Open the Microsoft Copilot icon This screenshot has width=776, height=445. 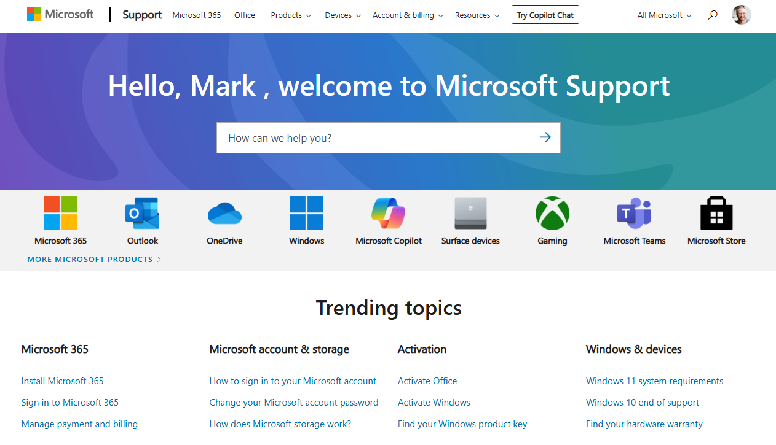[389, 214]
